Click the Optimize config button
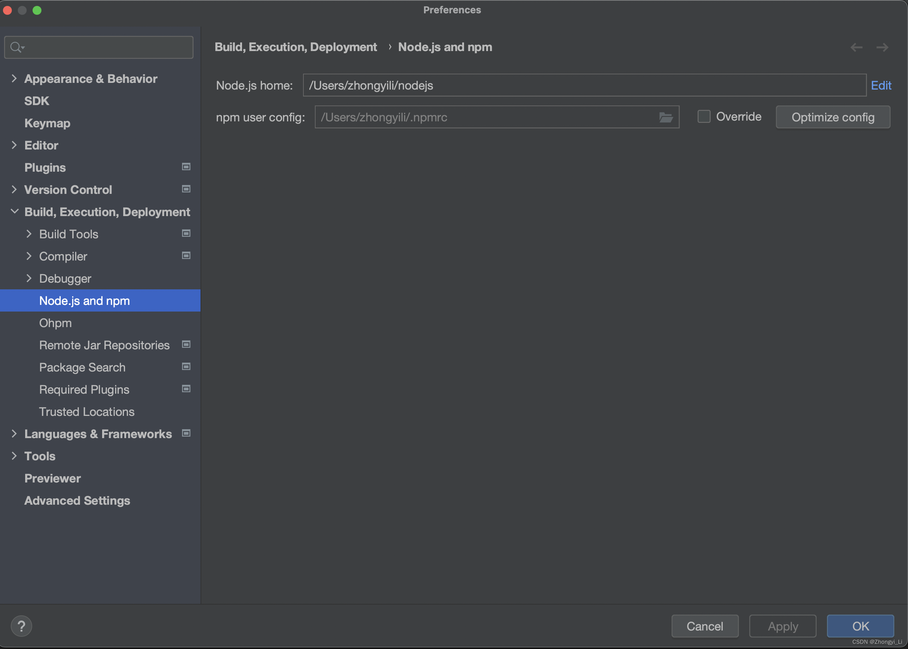This screenshot has height=649, width=908. pyautogui.click(x=833, y=117)
